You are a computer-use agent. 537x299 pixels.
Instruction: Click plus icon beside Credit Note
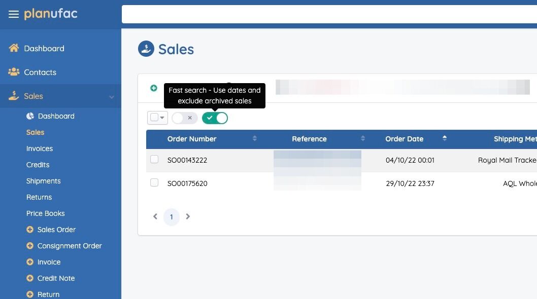click(30, 278)
